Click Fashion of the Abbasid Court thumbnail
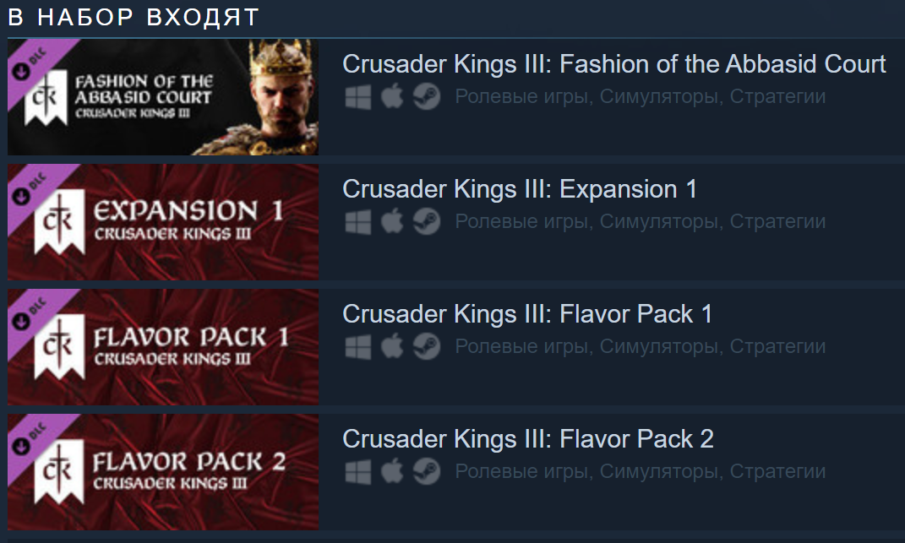 coord(163,97)
